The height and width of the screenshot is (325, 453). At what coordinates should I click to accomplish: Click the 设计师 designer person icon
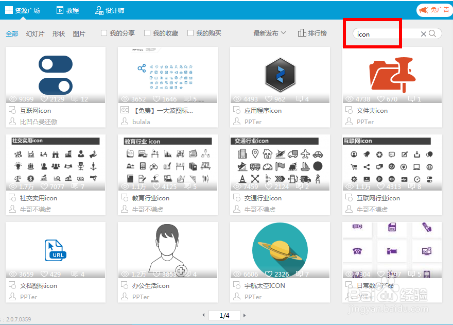pyautogui.click(x=98, y=9)
